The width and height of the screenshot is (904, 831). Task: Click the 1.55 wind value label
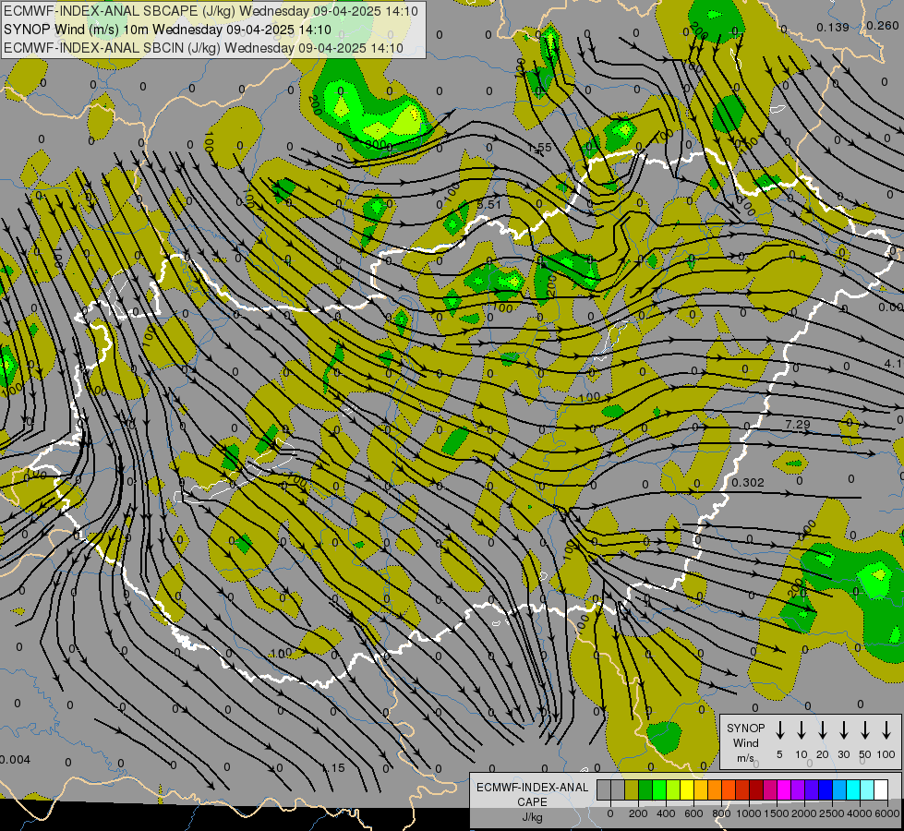[540, 148]
